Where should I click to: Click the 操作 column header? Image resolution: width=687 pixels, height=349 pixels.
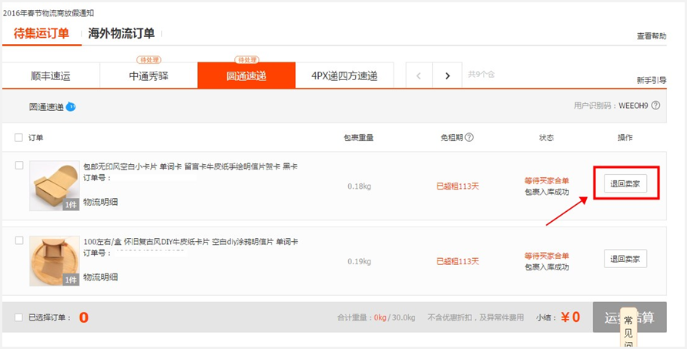[x=625, y=138]
